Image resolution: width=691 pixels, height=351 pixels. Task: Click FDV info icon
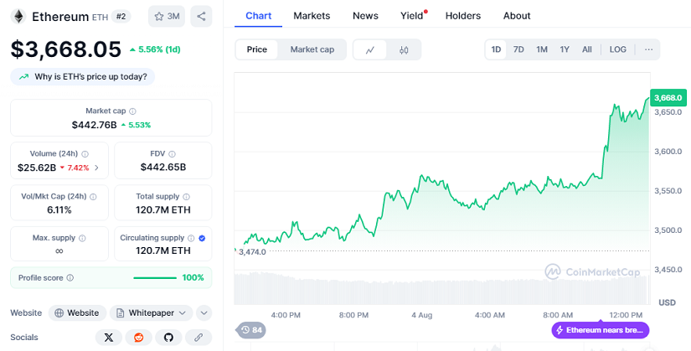(x=172, y=154)
